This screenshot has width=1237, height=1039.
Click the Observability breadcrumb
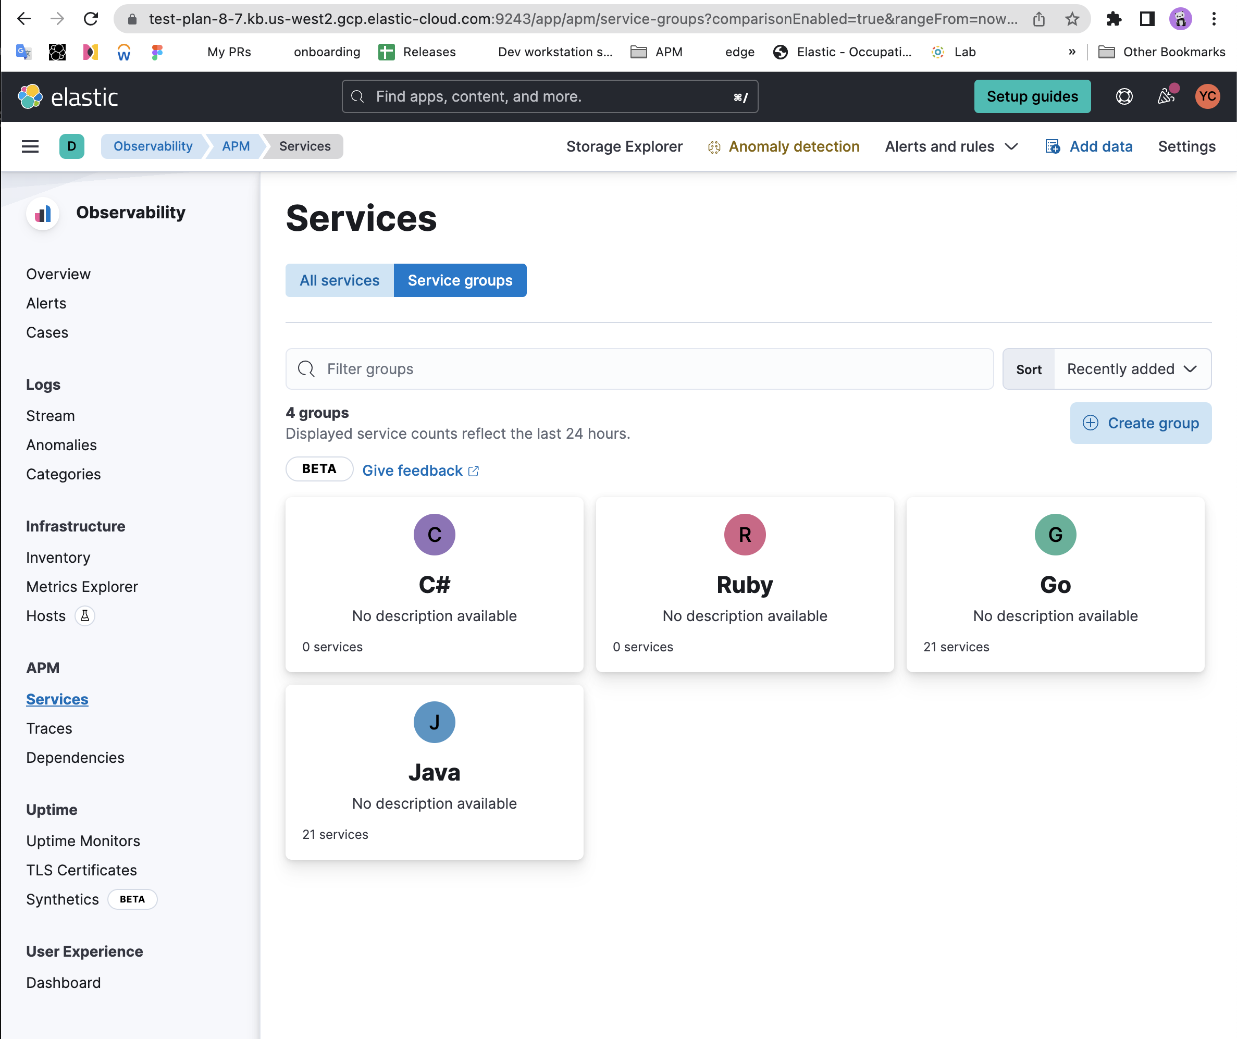(x=153, y=146)
